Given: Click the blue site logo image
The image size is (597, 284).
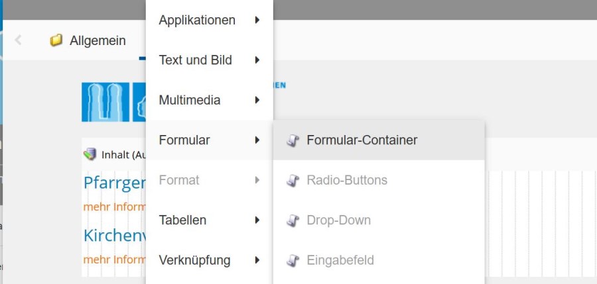Looking at the screenshot, I should [x=105, y=102].
